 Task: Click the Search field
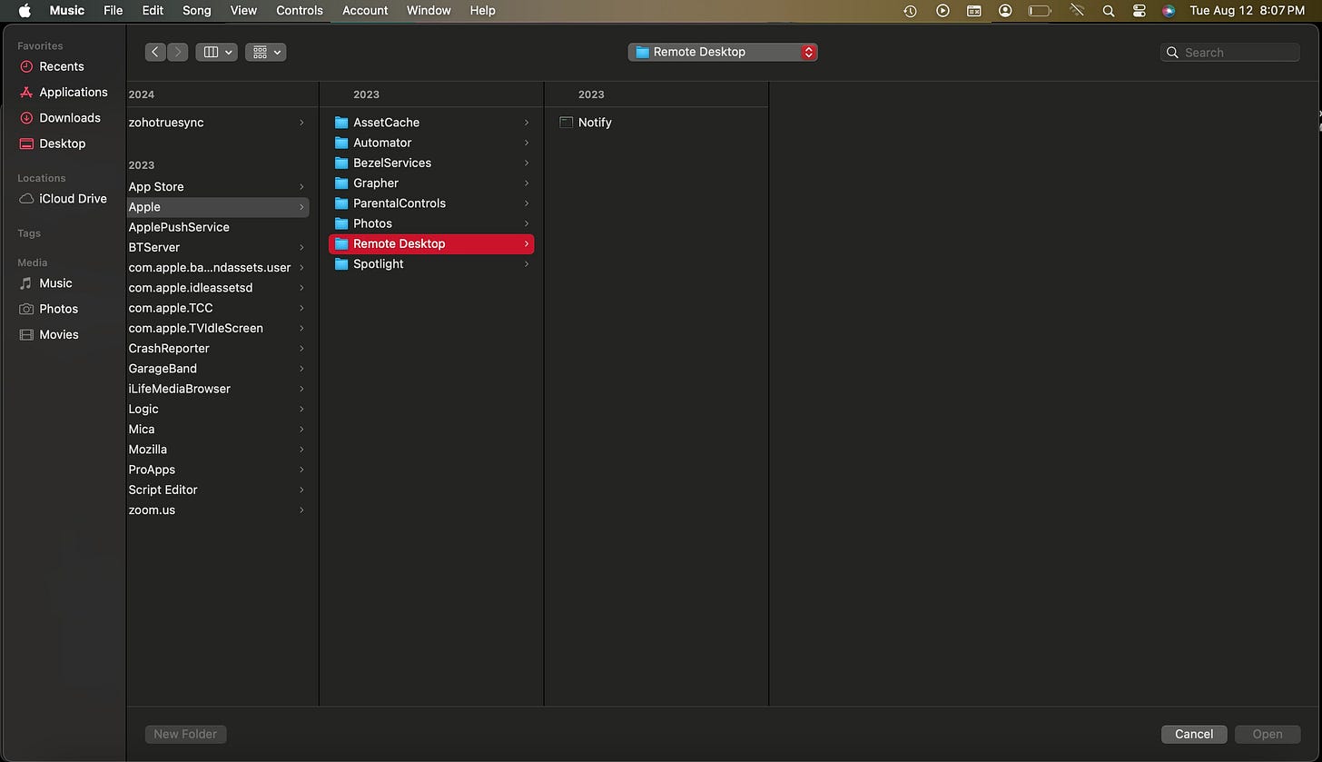tap(1230, 53)
